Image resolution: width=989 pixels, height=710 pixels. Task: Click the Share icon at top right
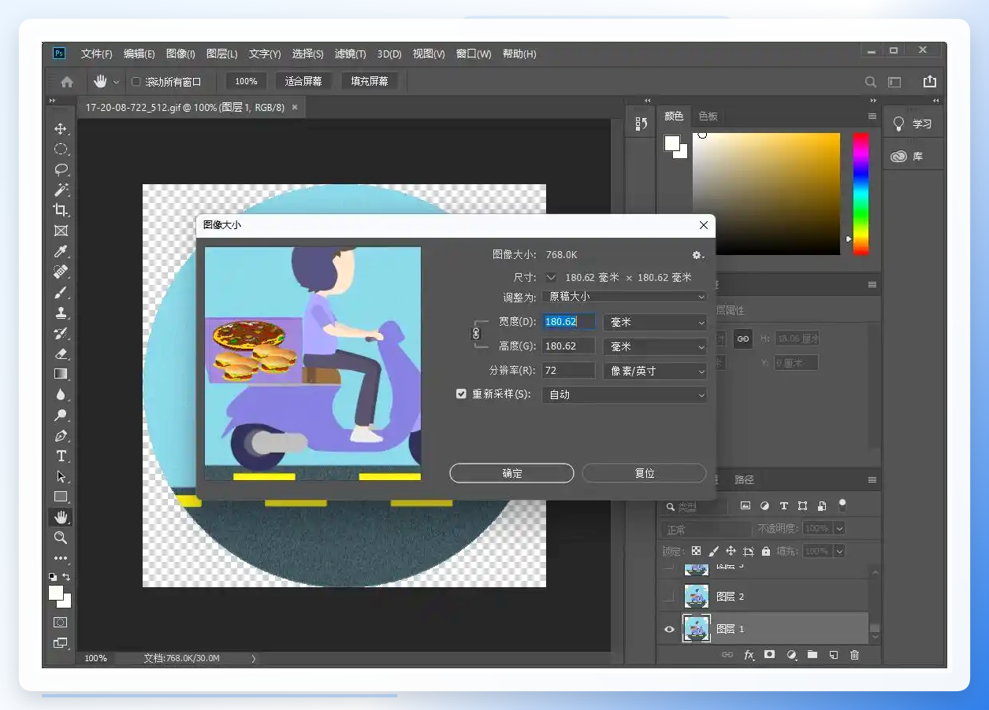pyautogui.click(x=930, y=81)
